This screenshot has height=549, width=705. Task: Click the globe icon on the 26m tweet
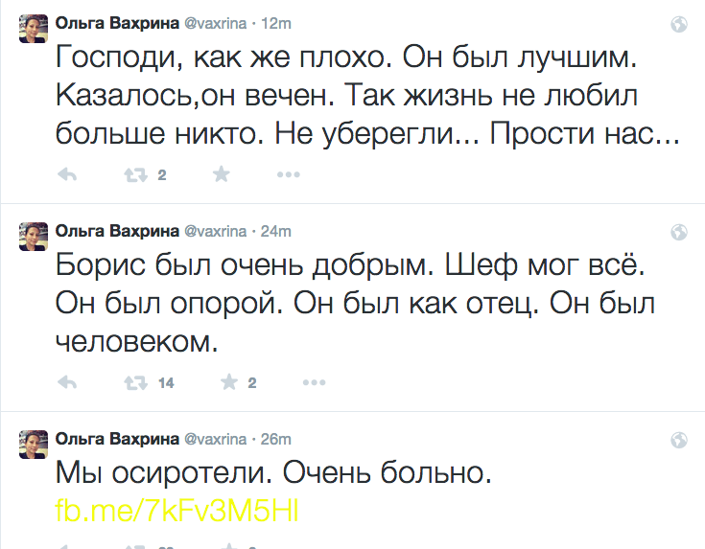(x=679, y=440)
